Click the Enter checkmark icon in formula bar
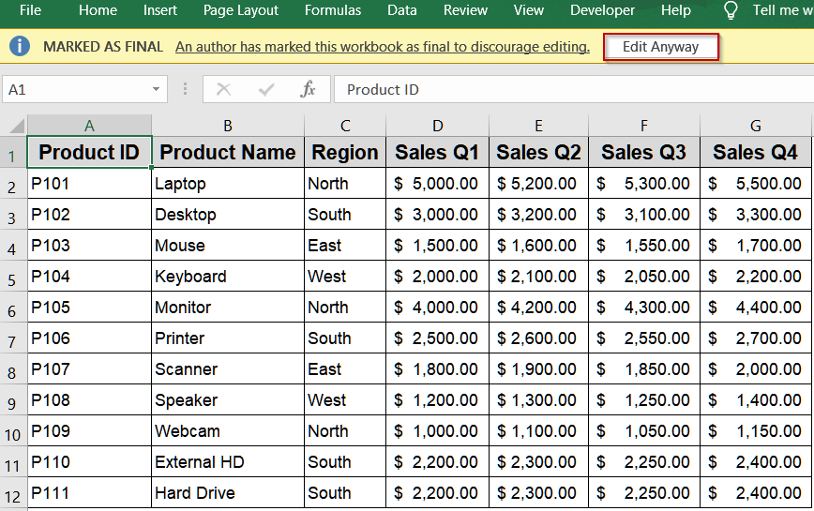 click(x=266, y=89)
